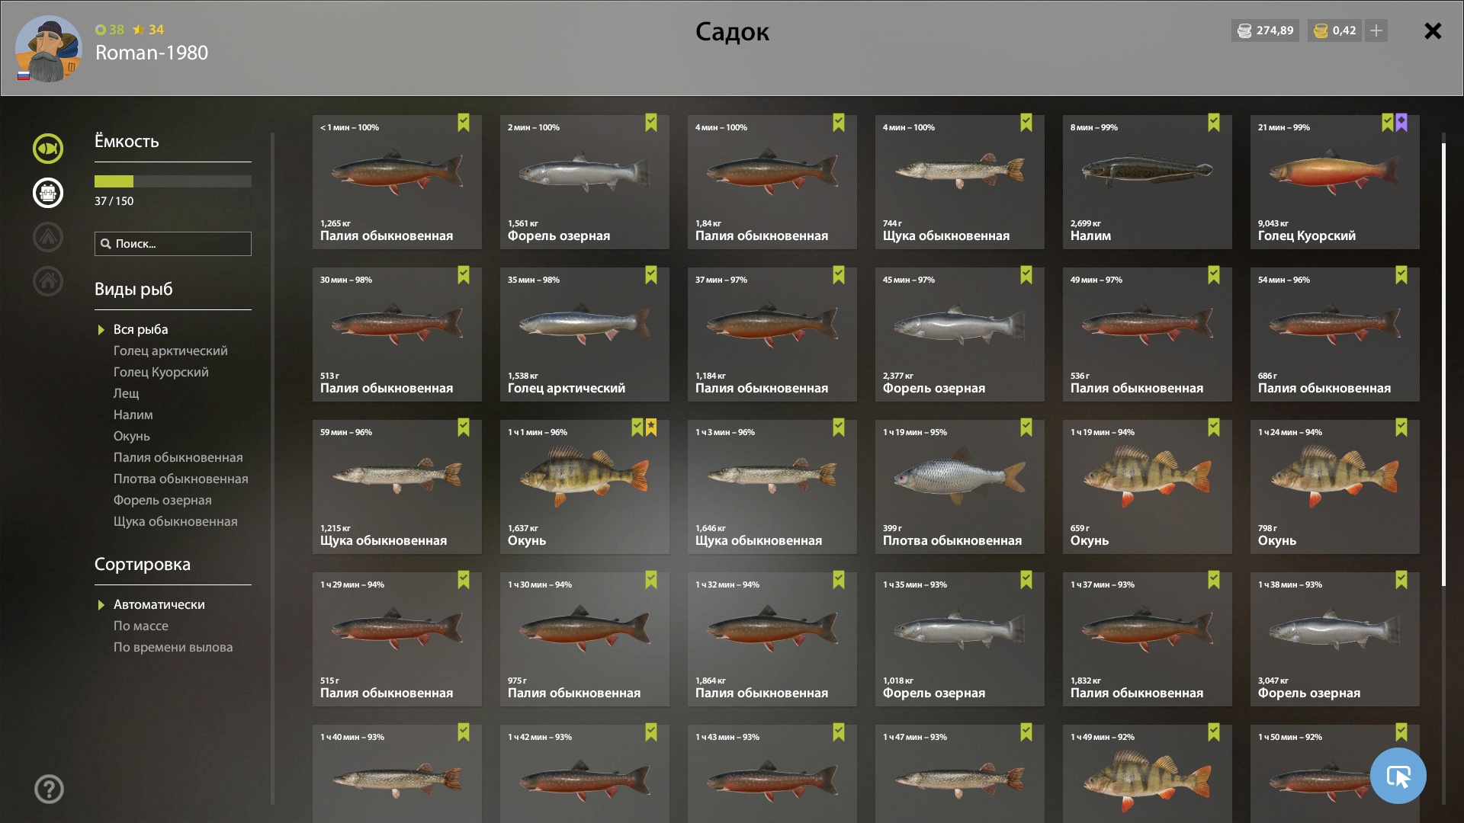Open the help question mark icon
Viewport: 1464px width, 823px height.
pos(49,789)
